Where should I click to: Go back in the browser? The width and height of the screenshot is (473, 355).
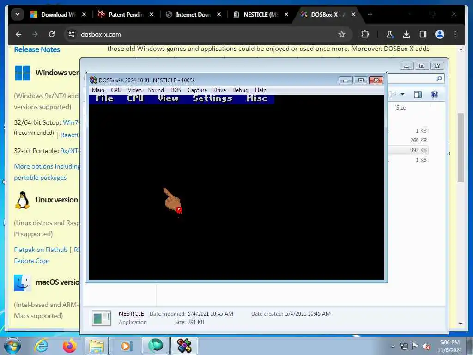[x=18, y=34]
